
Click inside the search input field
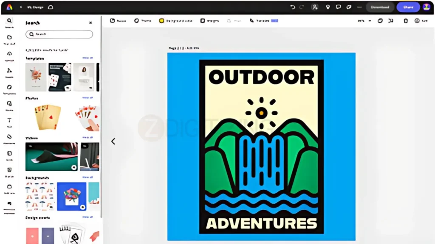pyautogui.click(x=59, y=34)
